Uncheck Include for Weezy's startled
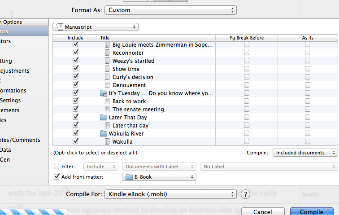339x215 pixels. pos(75,61)
